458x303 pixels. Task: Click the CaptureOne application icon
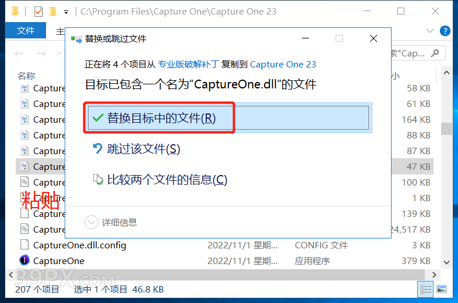point(24,260)
